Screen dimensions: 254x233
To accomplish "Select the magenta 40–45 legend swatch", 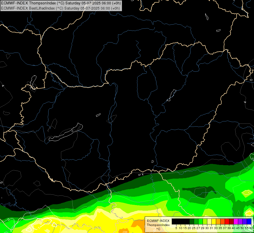I will coord(236,221).
